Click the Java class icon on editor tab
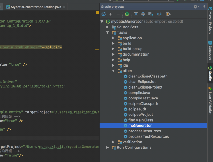The width and height of the screenshot is (213, 162). point(8,7)
